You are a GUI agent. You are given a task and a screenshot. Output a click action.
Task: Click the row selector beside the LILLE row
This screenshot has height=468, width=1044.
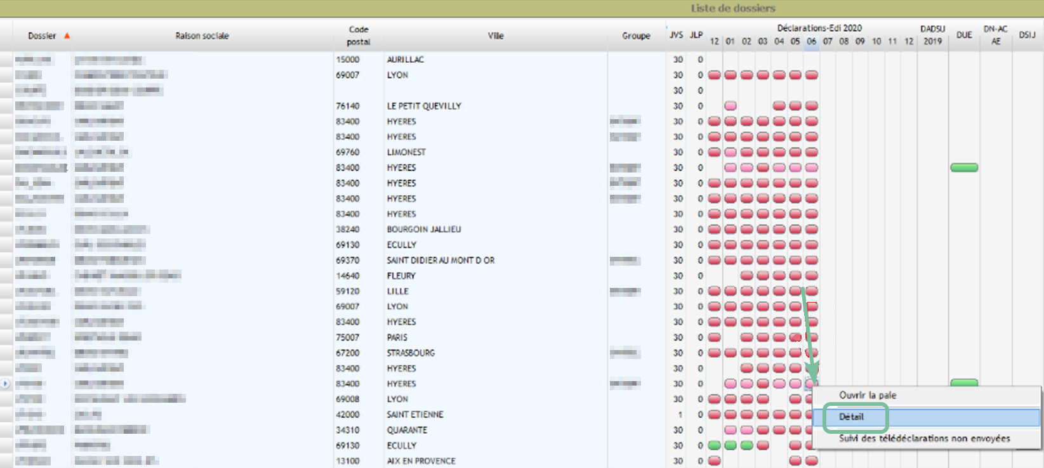(6, 292)
